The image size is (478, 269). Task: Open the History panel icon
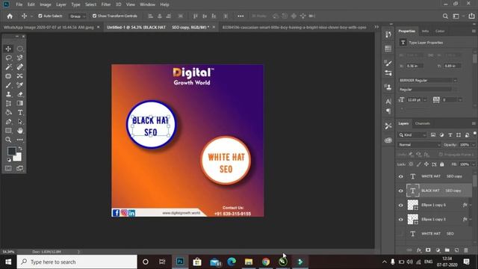tap(388, 34)
